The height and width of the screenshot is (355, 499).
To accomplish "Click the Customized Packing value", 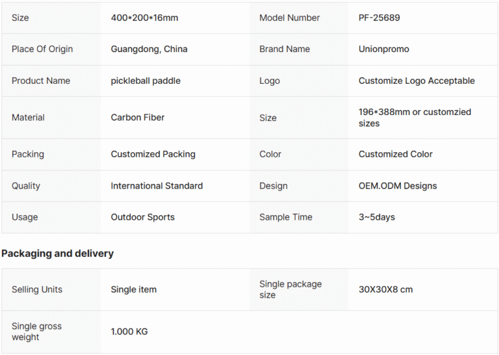I will click(x=153, y=154).
